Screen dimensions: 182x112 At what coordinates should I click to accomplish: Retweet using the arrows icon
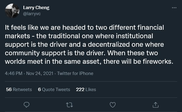(69, 105)
